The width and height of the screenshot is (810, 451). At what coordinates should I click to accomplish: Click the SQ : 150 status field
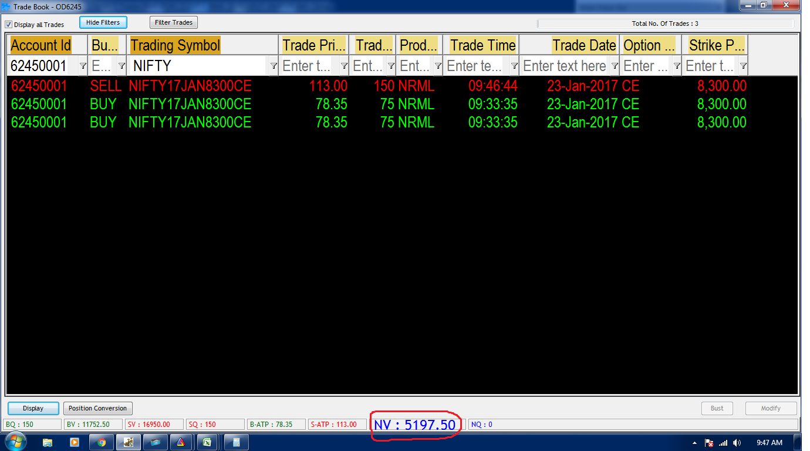click(215, 424)
